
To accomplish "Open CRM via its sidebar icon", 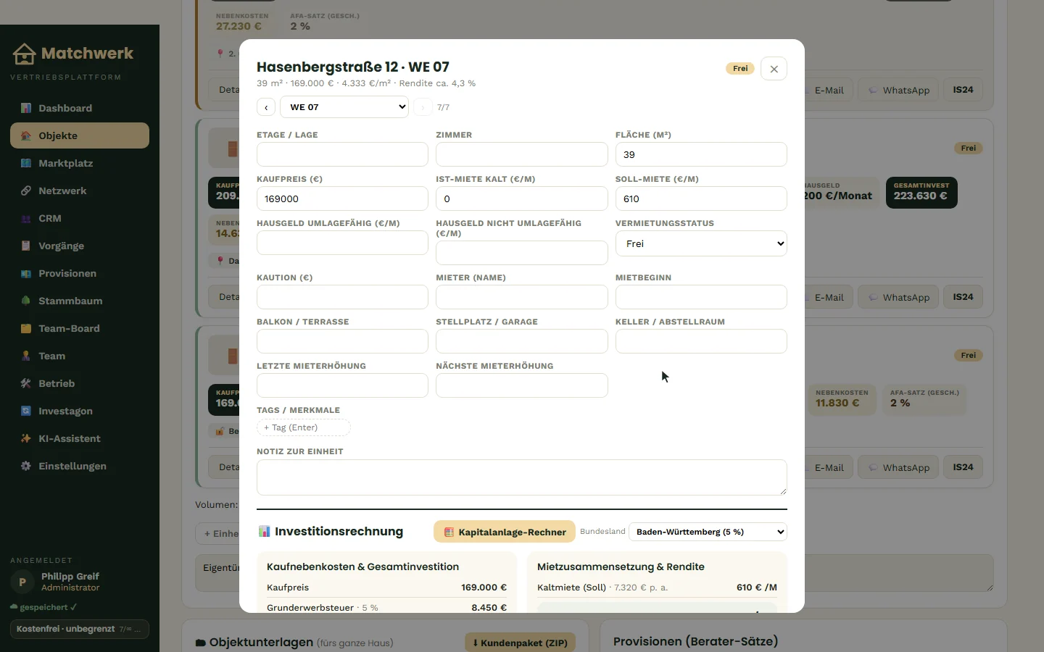I will coord(26,218).
